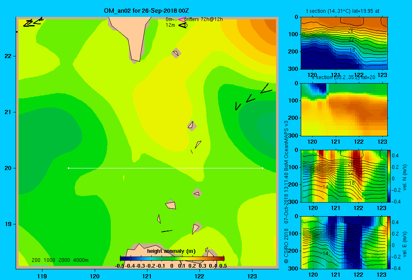Viewport: 412px width, 280px height.
Task: Select the '200 1000 2000 4000m' depth legend
Action: coord(60,260)
